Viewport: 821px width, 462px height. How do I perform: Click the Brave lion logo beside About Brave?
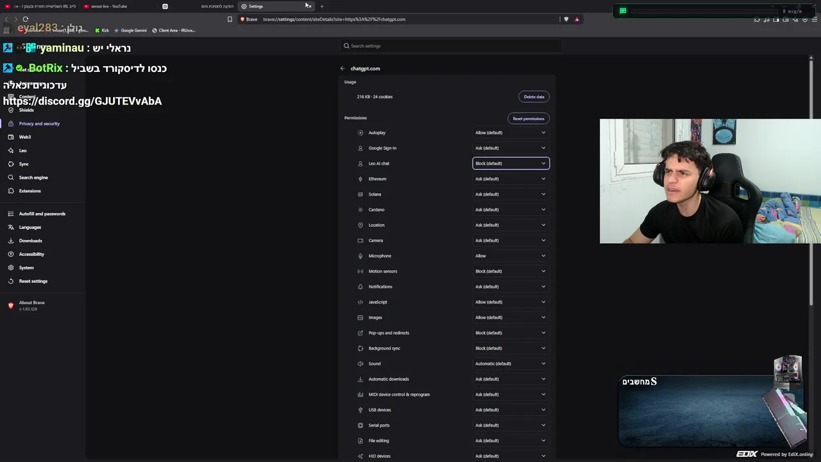tap(10, 305)
